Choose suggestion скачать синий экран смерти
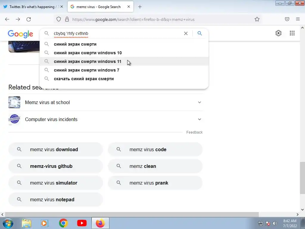Image resolution: width=305 pixels, height=229 pixels. click(124, 79)
